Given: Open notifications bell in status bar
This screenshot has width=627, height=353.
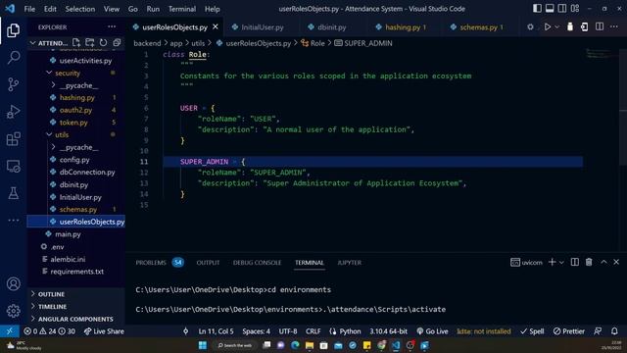Looking at the screenshot, I should pos(614,331).
